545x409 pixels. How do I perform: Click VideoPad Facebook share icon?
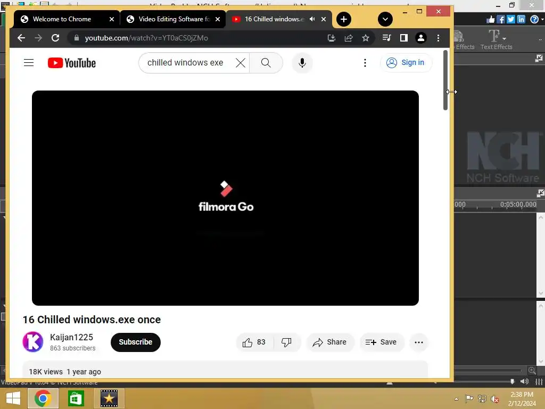tap(500, 19)
